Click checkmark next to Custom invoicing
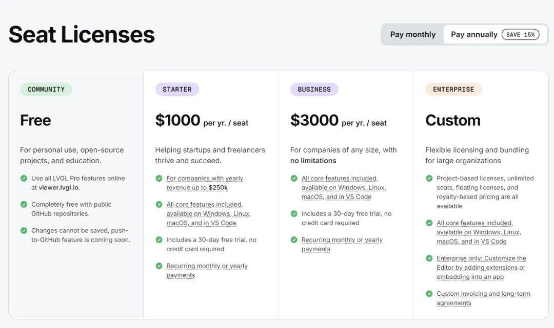Screen dimensions: 554x328 (429, 294)
